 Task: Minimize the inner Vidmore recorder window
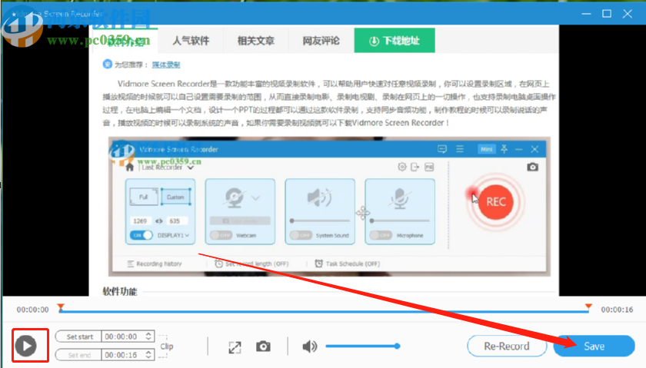coord(518,149)
